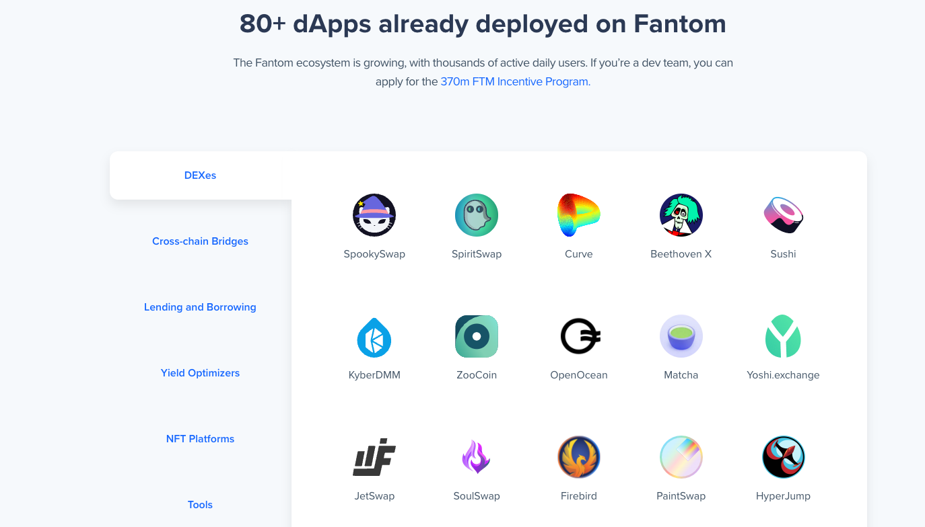Click the Yoshi.exchange label

[784, 375]
